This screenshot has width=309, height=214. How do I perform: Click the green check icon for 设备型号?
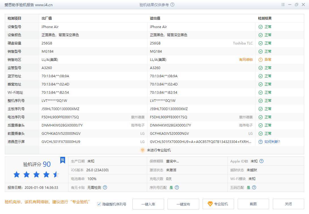point(260,27)
